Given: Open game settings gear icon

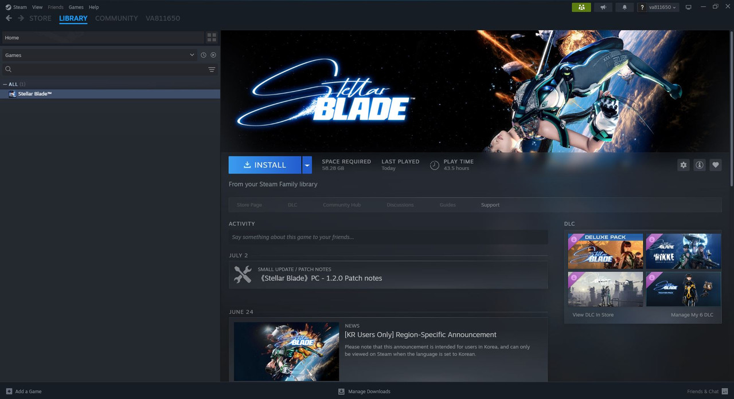Looking at the screenshot, I should 683,165.
